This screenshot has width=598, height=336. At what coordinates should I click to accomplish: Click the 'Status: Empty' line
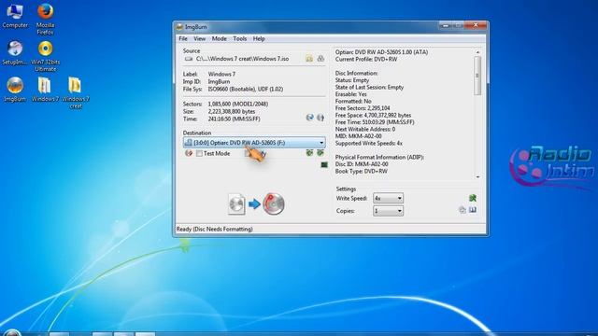coord(352,80)
